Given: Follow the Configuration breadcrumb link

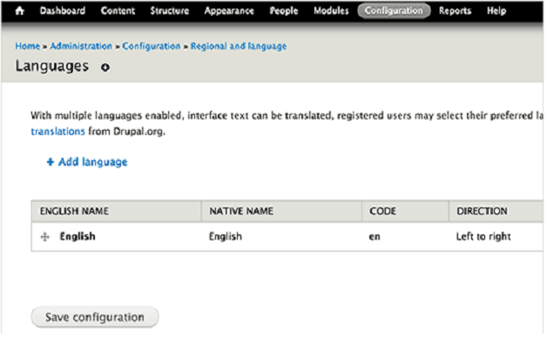Looking at the screenshot, I should (152, 46).
